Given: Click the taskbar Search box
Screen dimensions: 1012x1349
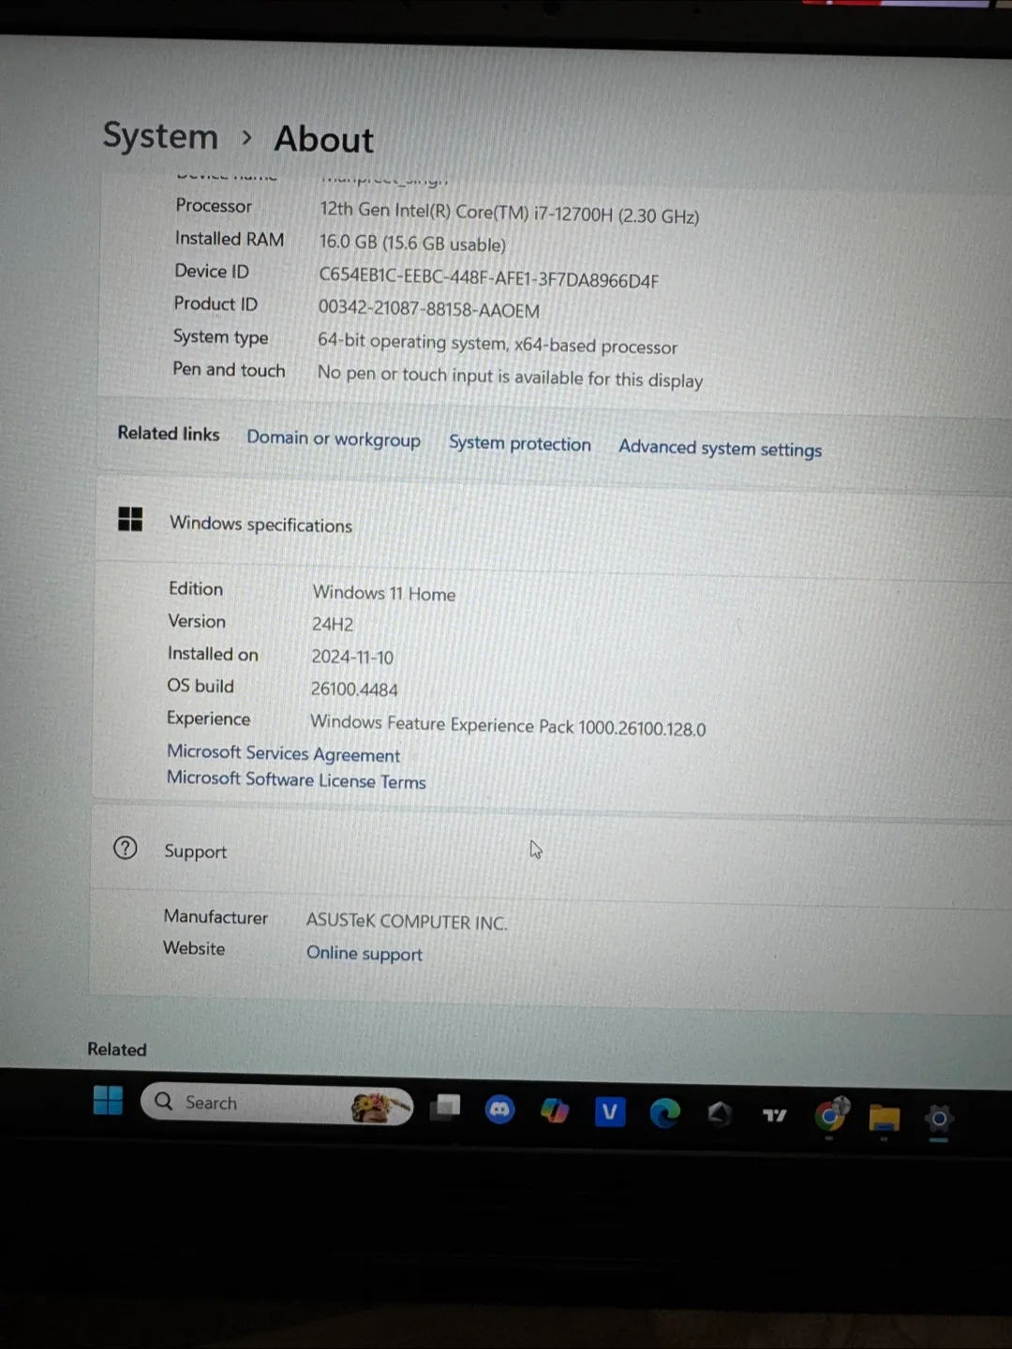Looking at the screenshot, I should click(276, 1104).
